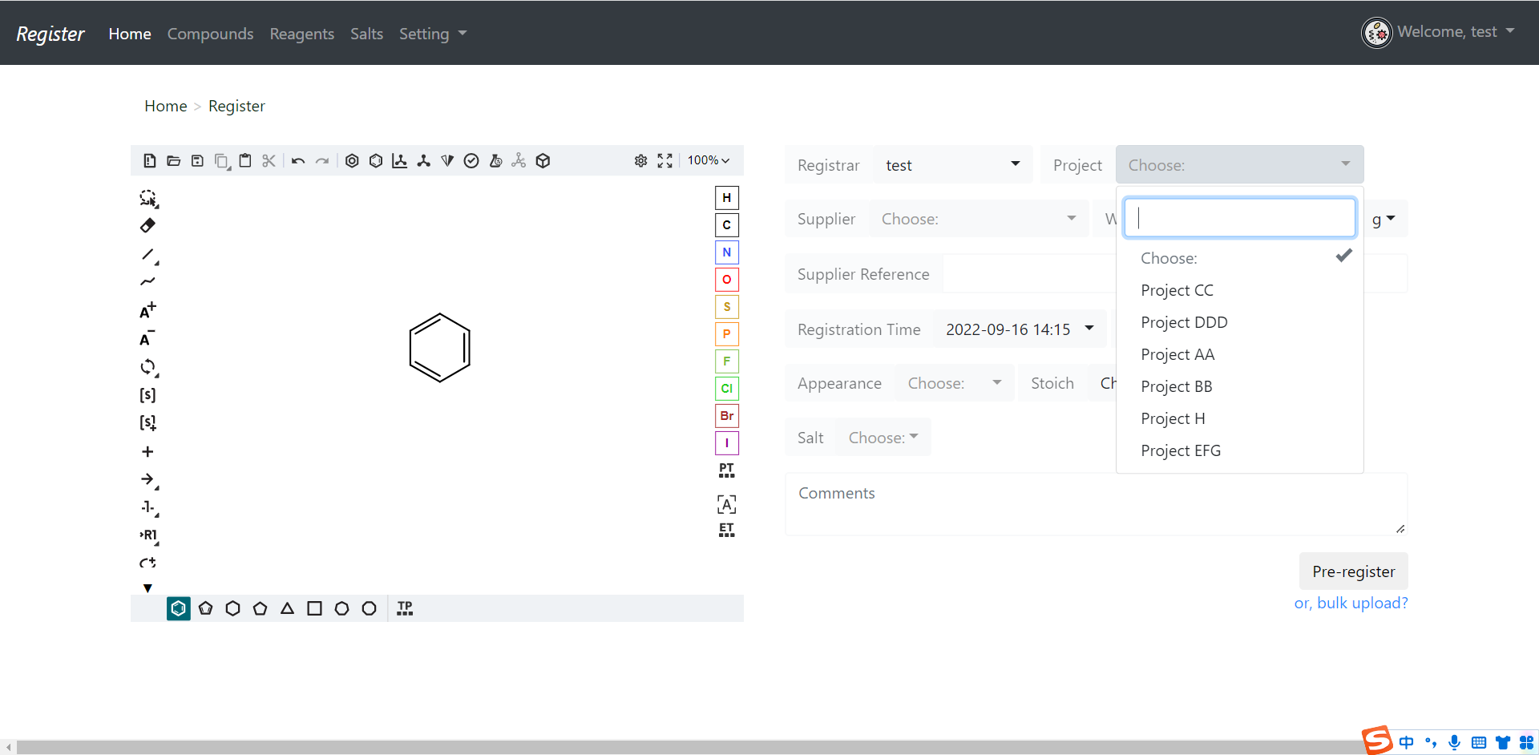Open the Reagents page link

pyautogui.click(x=301, y=34)
